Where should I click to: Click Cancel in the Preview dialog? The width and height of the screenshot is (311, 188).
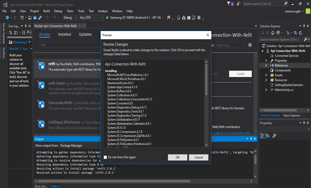click(x=198, y=157)
